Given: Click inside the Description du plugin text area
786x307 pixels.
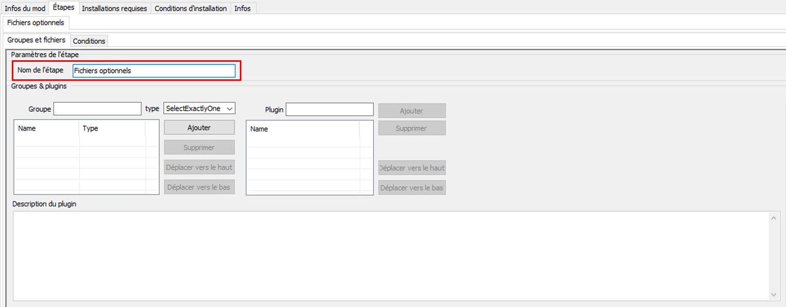Looking at the screenshot, I should [391, 255].
